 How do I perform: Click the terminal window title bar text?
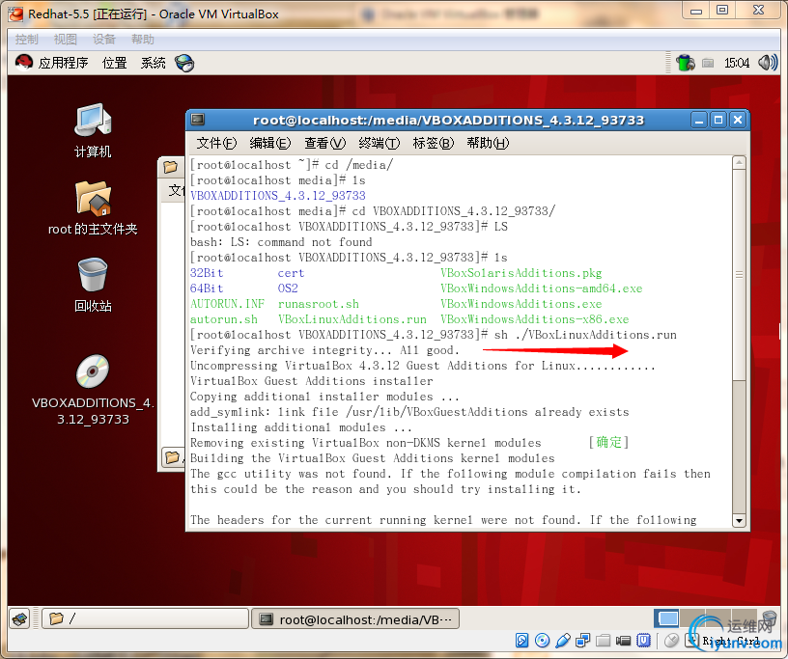click(448, 120)
